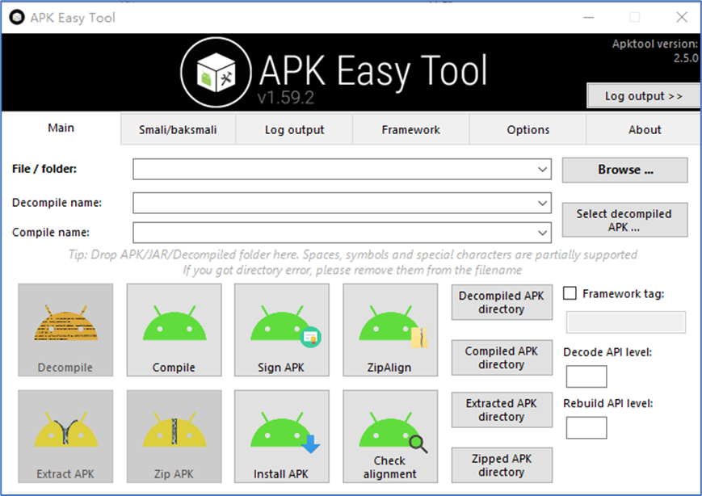Open the Options tab
The height and width of the screenshot is (496, 702).
click(x=528, y=130)
